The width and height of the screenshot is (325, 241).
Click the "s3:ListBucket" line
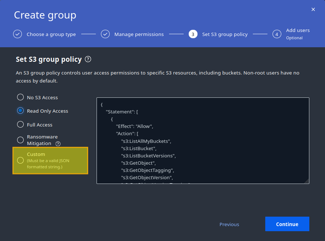(x=139, y=149)
